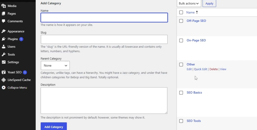Open the Settings menu item
The width and height of the screenshot is (257, 130).
click(13, 62)
